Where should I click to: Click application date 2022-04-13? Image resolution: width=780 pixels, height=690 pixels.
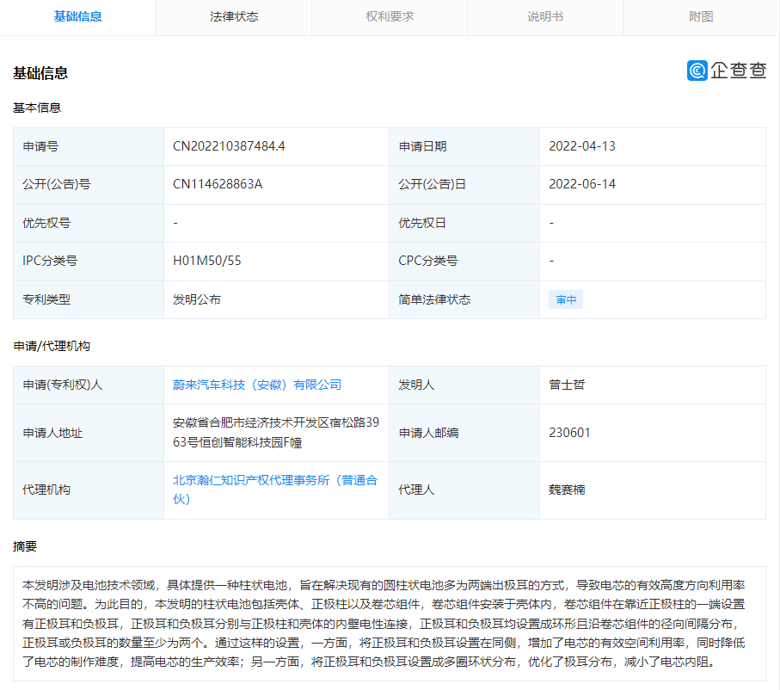[582, 146]
